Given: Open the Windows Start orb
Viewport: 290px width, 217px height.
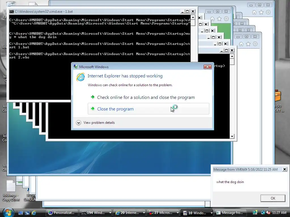Looking at the screenshot, I should click(8, 212).
